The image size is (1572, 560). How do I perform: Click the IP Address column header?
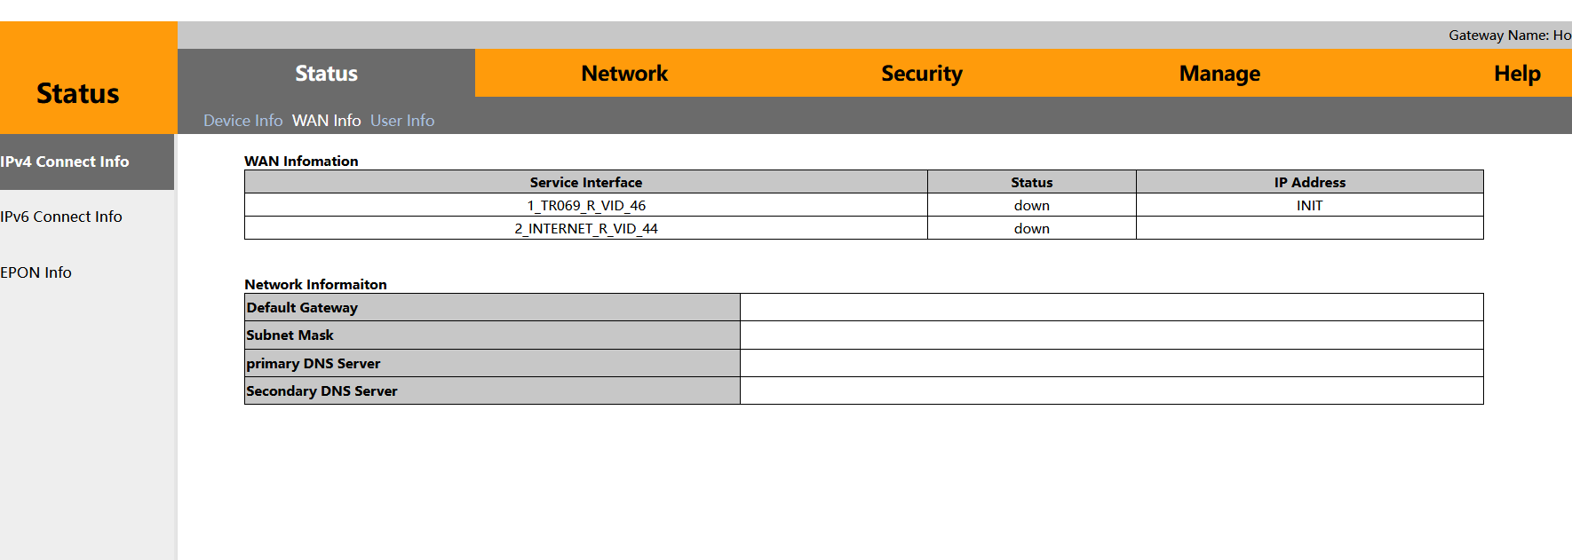[1309, 183]
